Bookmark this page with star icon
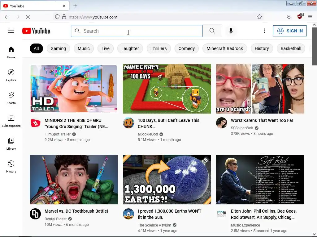The image size is (317, 237). pyautogui.click(x=259, y=17)
